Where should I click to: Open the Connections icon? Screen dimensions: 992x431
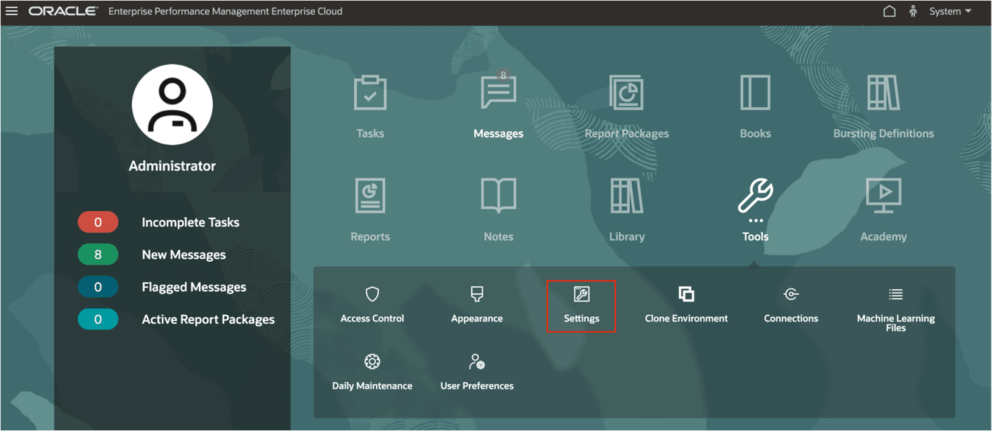coord(791,295)
